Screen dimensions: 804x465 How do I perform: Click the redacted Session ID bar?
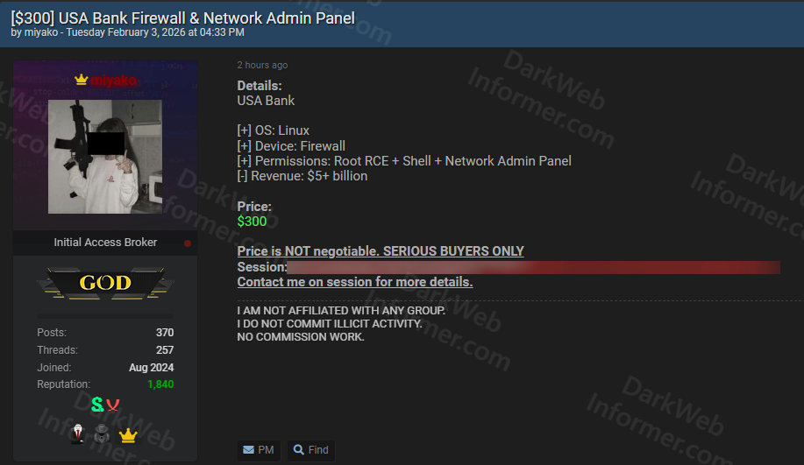533,267
